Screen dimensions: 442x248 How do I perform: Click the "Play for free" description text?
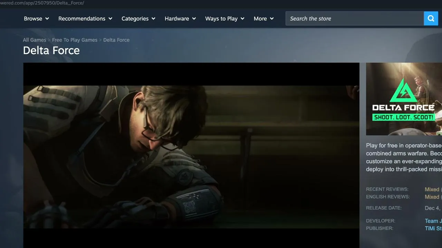coord(404,157)
